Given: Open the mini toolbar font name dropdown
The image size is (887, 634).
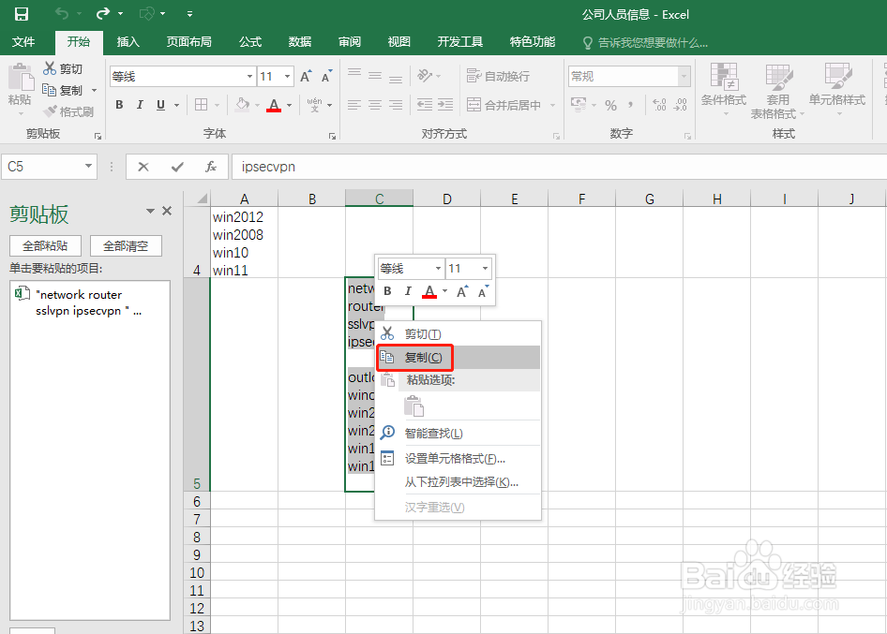Looking at the screenshot, I should tap(438, 269).
